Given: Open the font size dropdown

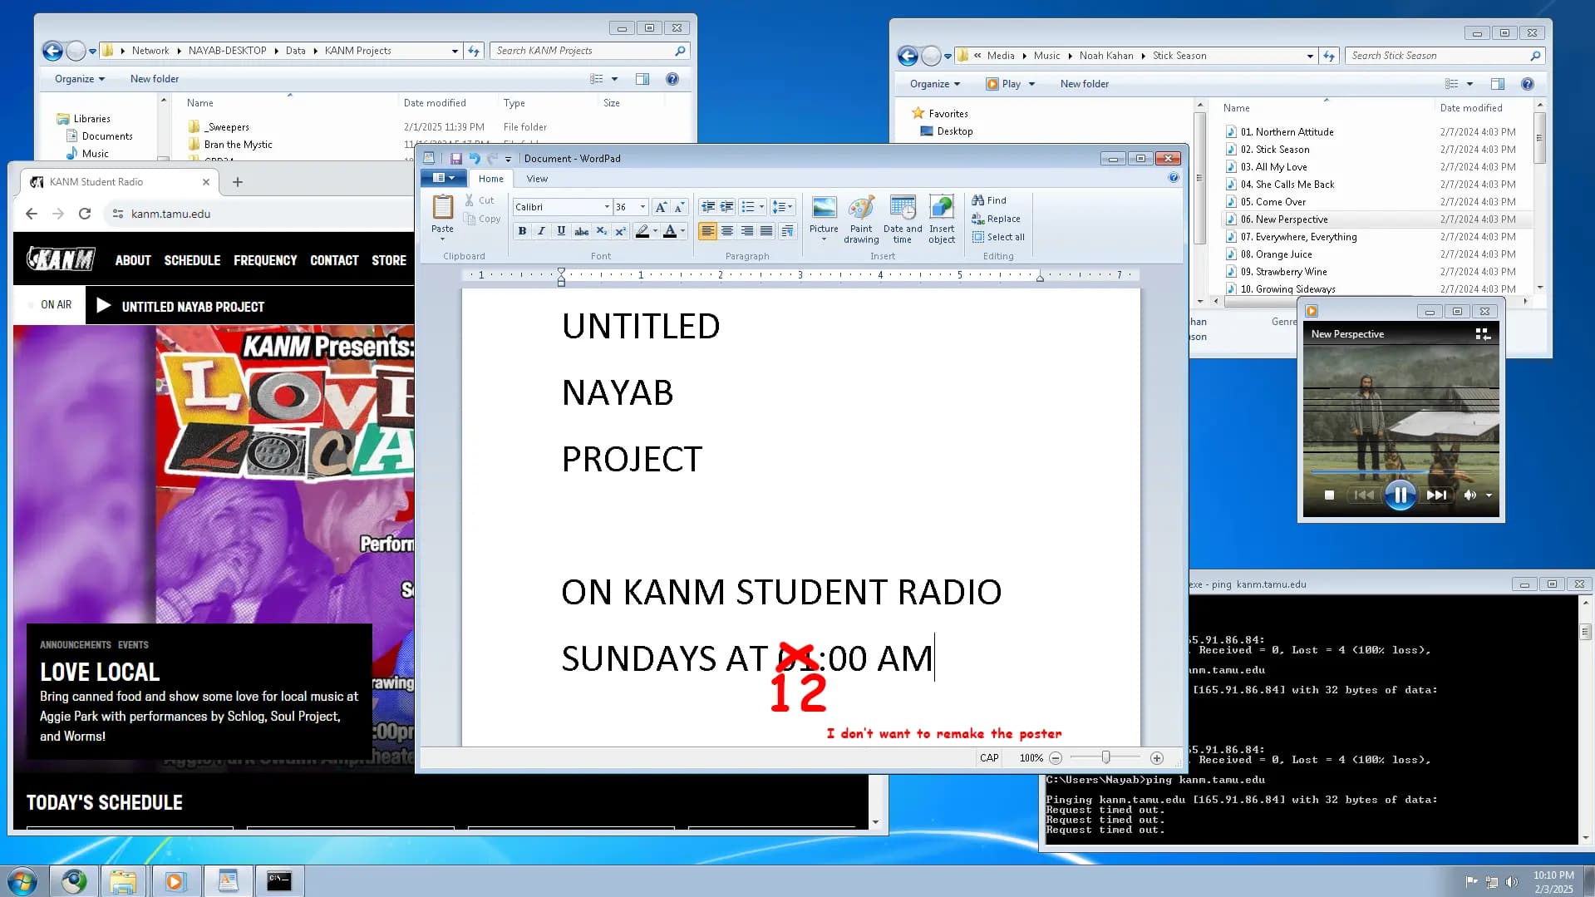Looking at the screenshot, I should tap(641, 206).
